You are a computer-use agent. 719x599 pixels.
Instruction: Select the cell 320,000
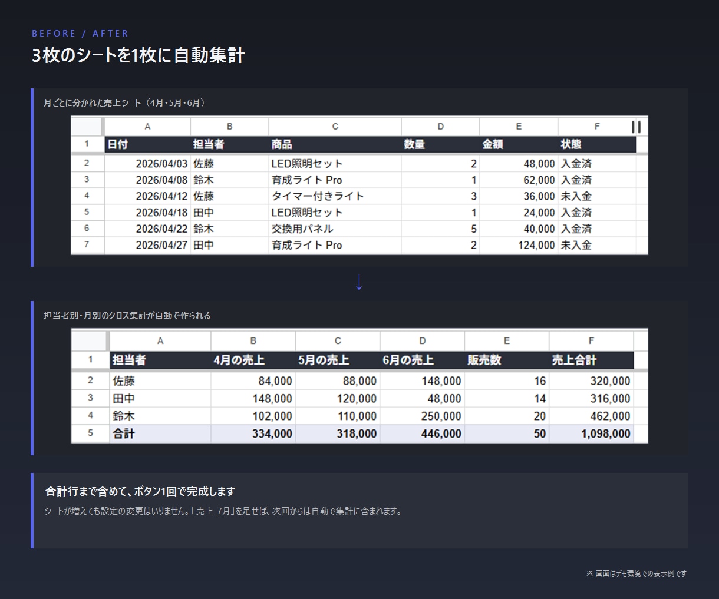pos(591,381)
